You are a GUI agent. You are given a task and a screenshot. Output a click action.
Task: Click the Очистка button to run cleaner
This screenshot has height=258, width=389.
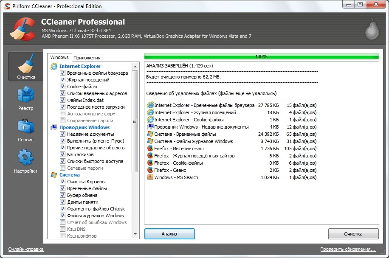353,234
